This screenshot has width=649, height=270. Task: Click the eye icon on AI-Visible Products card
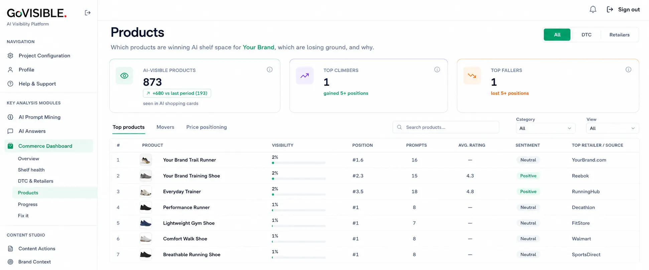[124, 76]
